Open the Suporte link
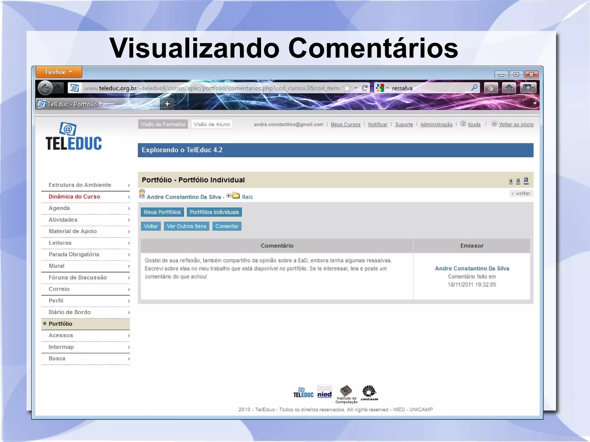 pos(404,124)
